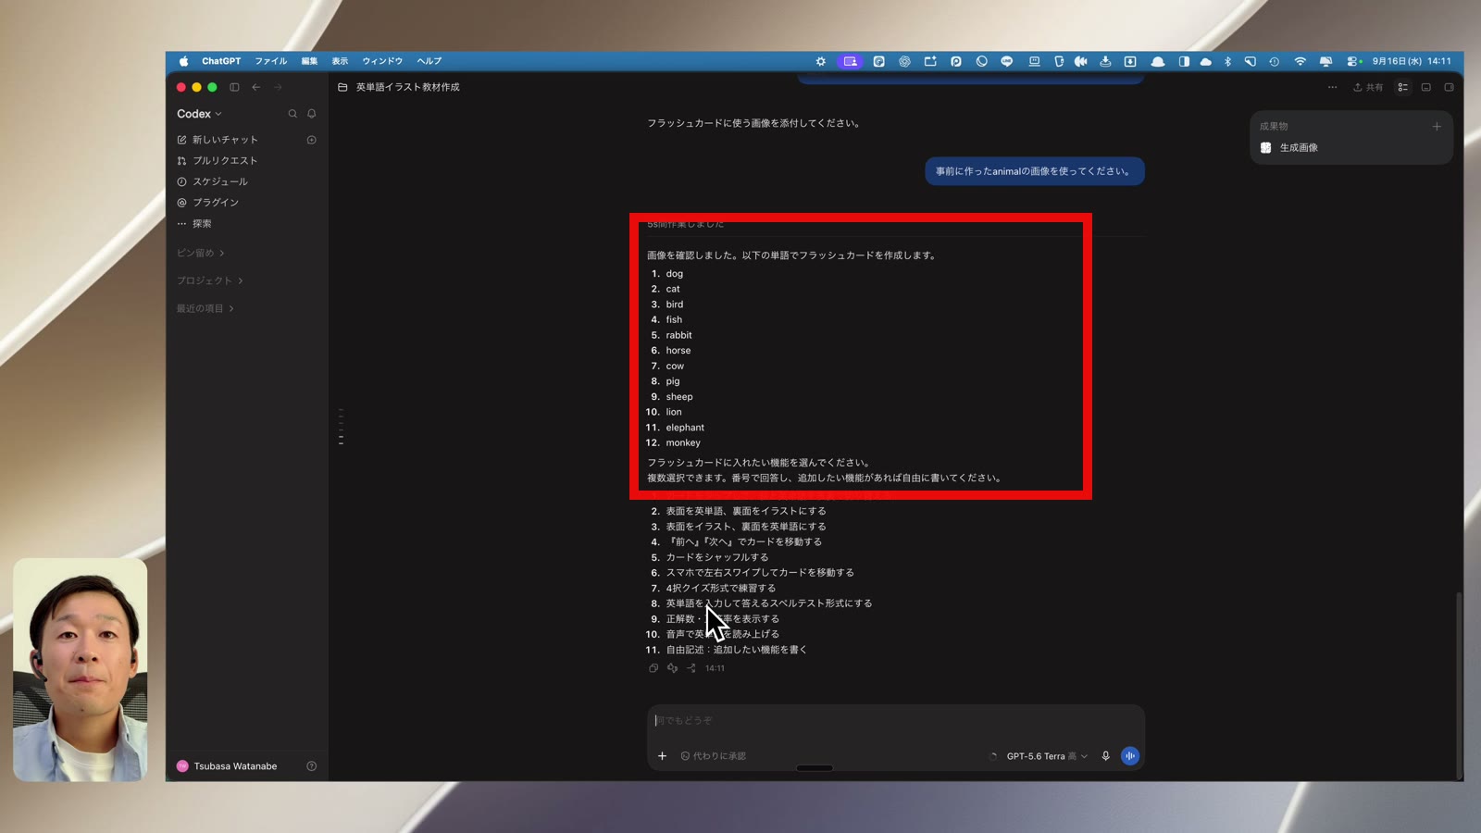Open Wi-Fi status in menu bar
The image size is (1481, 833).
(x=1300, y=61)
